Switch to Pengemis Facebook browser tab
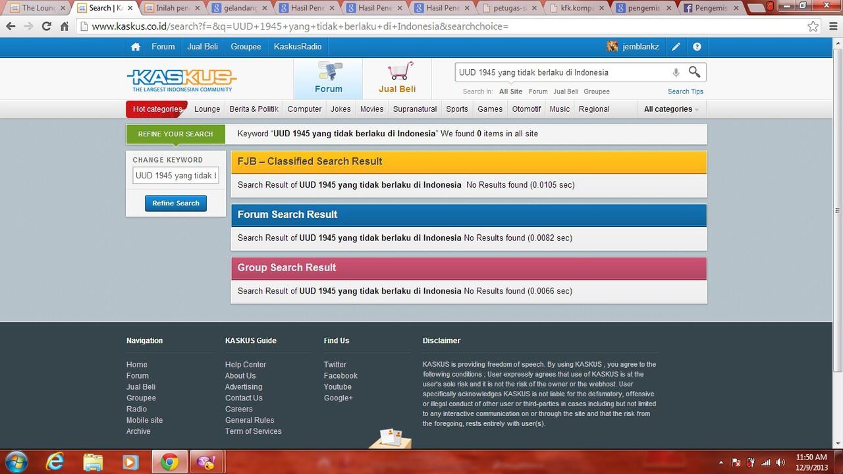Viewport: 843px width, 474px height. (x=711, y=8)
